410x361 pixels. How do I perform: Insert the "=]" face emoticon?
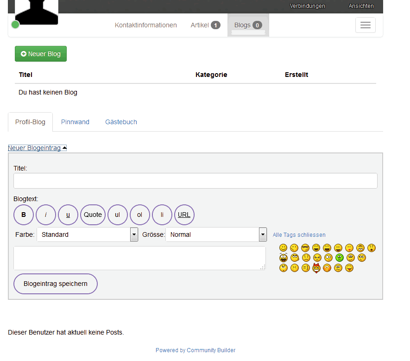coord(306,268)
